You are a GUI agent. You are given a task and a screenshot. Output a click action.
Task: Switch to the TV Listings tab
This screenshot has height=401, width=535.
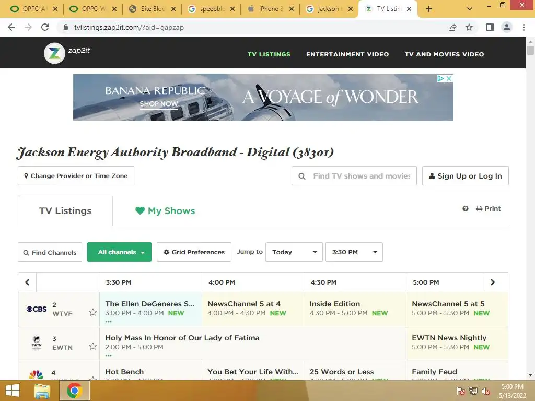[x=65, y=211]
